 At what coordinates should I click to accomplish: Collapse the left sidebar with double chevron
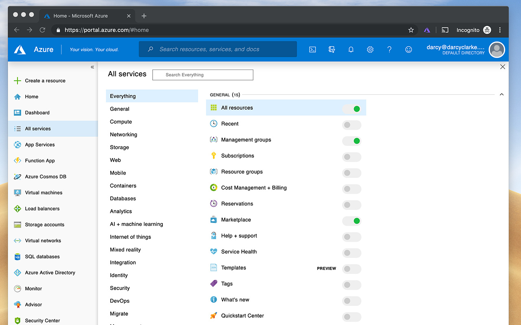92,67
